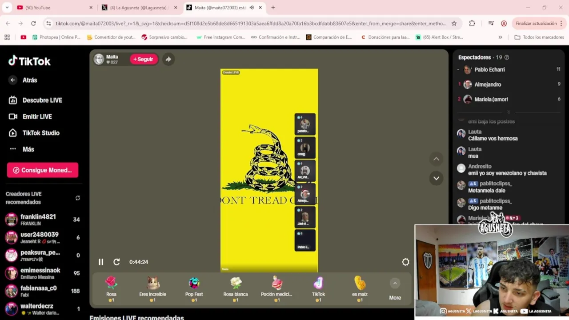
Task: Bookmark this page with star
Action: (x=454, y=24)
